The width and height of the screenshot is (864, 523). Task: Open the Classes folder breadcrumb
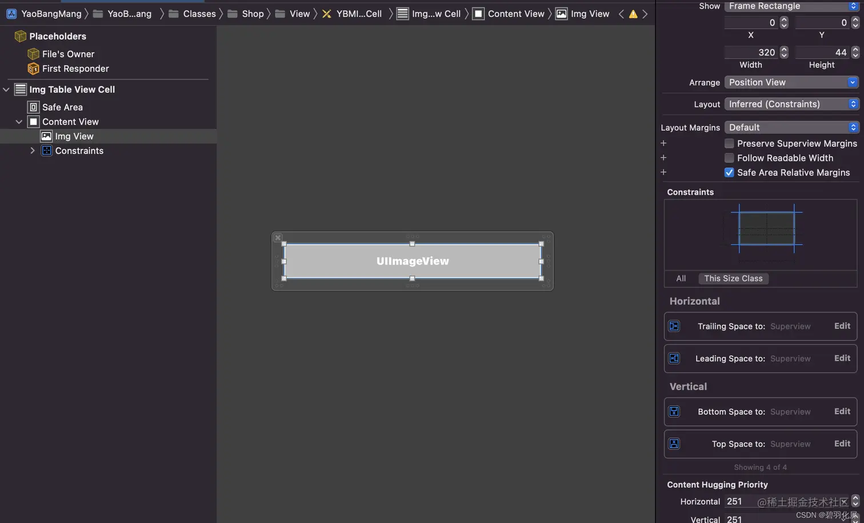(x=192, y=14)
